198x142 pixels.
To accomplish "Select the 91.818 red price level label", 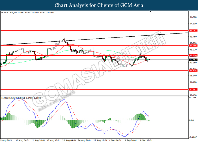I will pyautogui.click(x=193, y=70).
